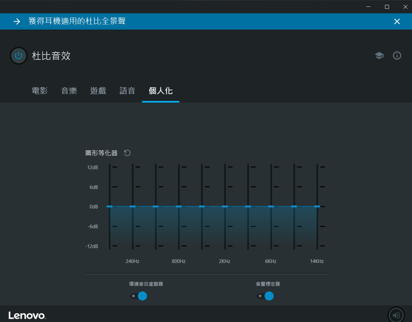The width and height of the screenshot is (412, 322).
Task: Open the 遊戲 profile tab
Action: point(98,91)
